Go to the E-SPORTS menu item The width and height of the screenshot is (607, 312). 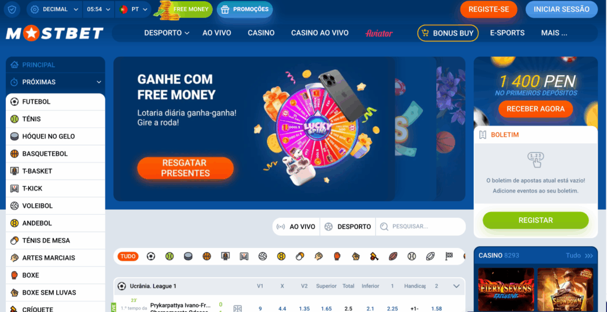507,33
